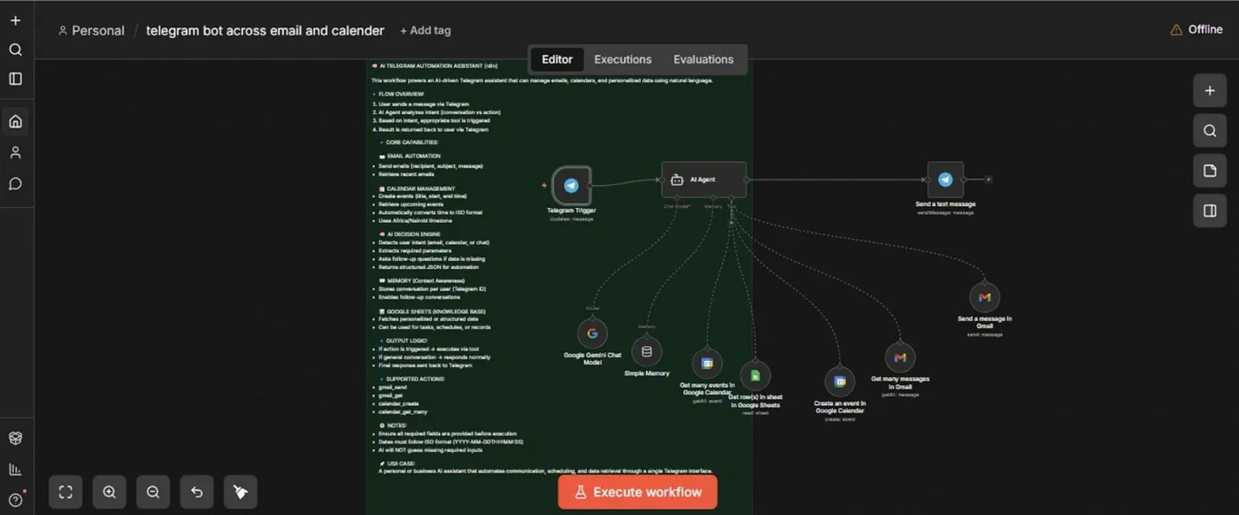1239x515 pixels.
Task: Open the Personal project breadcrumb
Action: tap(91, 30)
